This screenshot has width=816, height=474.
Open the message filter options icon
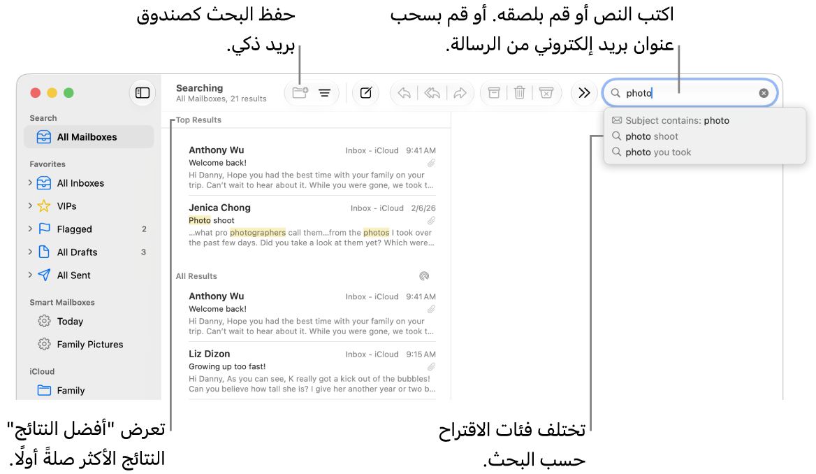click(325, 93)
